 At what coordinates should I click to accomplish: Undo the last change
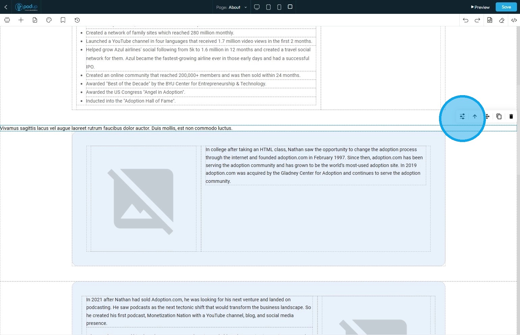466,20
